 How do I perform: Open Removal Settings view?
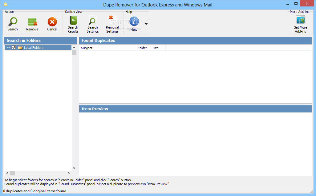coord(112,25)
